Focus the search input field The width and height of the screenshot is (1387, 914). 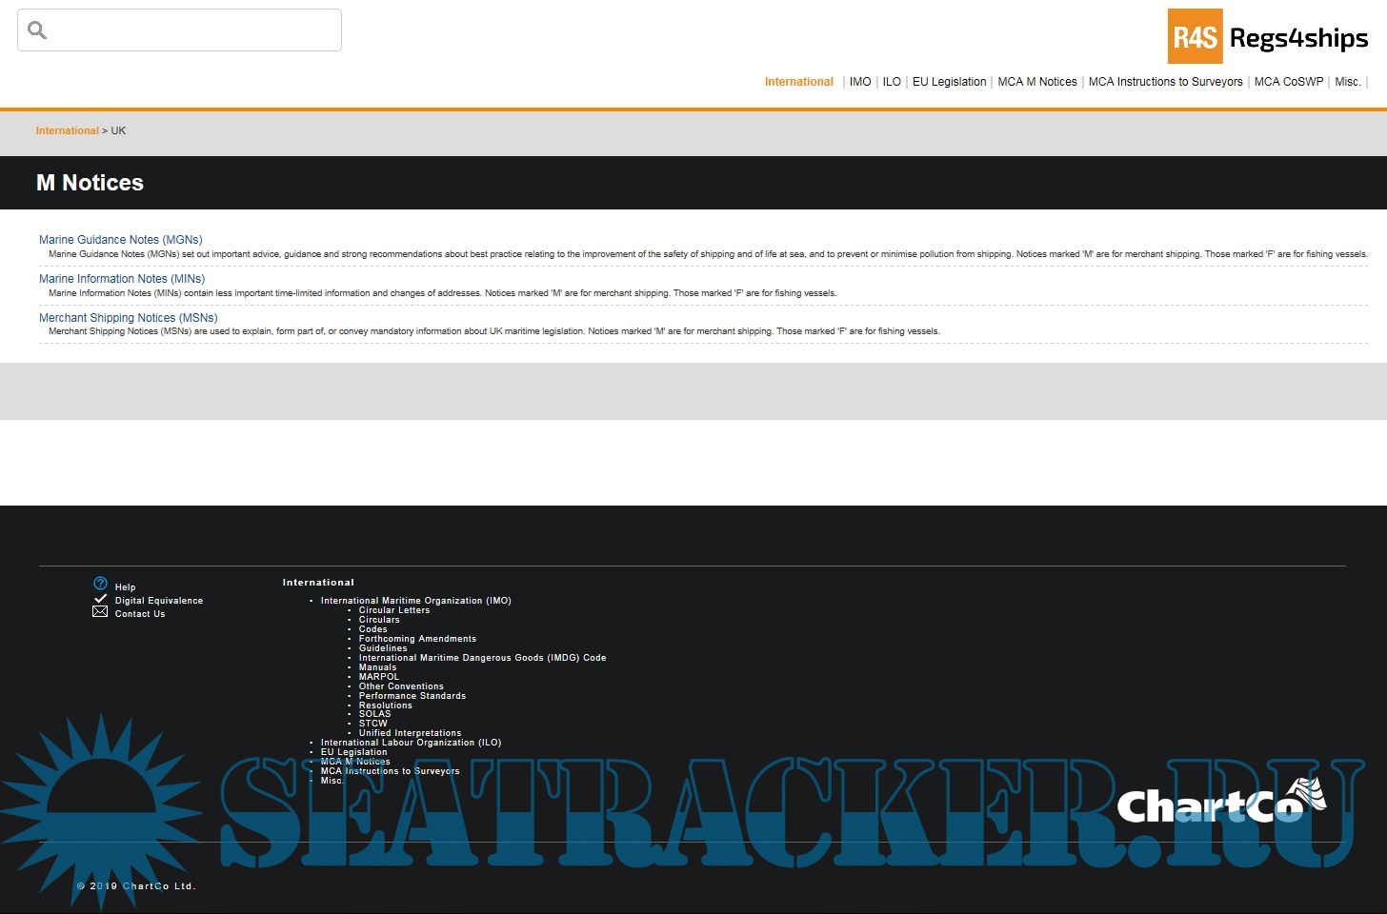pos(191,30)
